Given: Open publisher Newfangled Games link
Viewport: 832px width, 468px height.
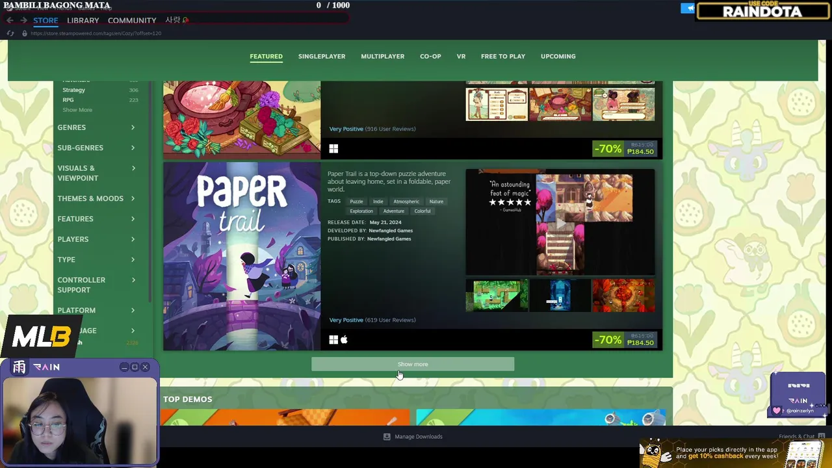Looking at the screenshot, I should pos(389,239).
